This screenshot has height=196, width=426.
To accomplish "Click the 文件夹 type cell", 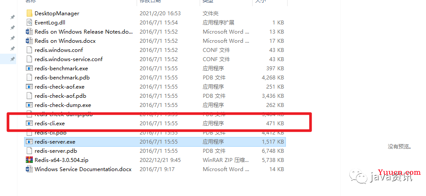I will pyautogui.click(x=211, y=13).
